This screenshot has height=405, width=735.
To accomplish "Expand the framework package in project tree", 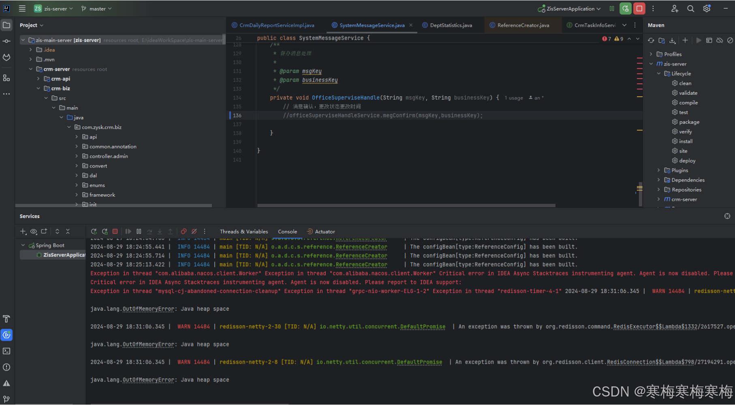I will [x=76, y=195].
